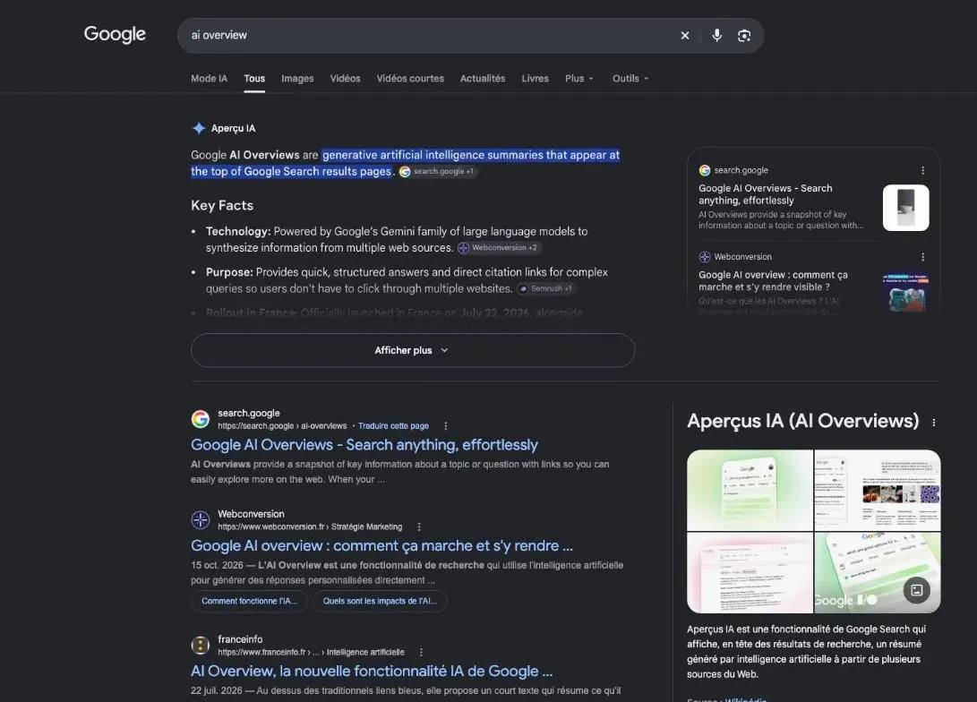Image resolution: width=977 pixels, height=702 pixels.
Task: Open the Semrush +1 source chip
Action: point(546,288)
